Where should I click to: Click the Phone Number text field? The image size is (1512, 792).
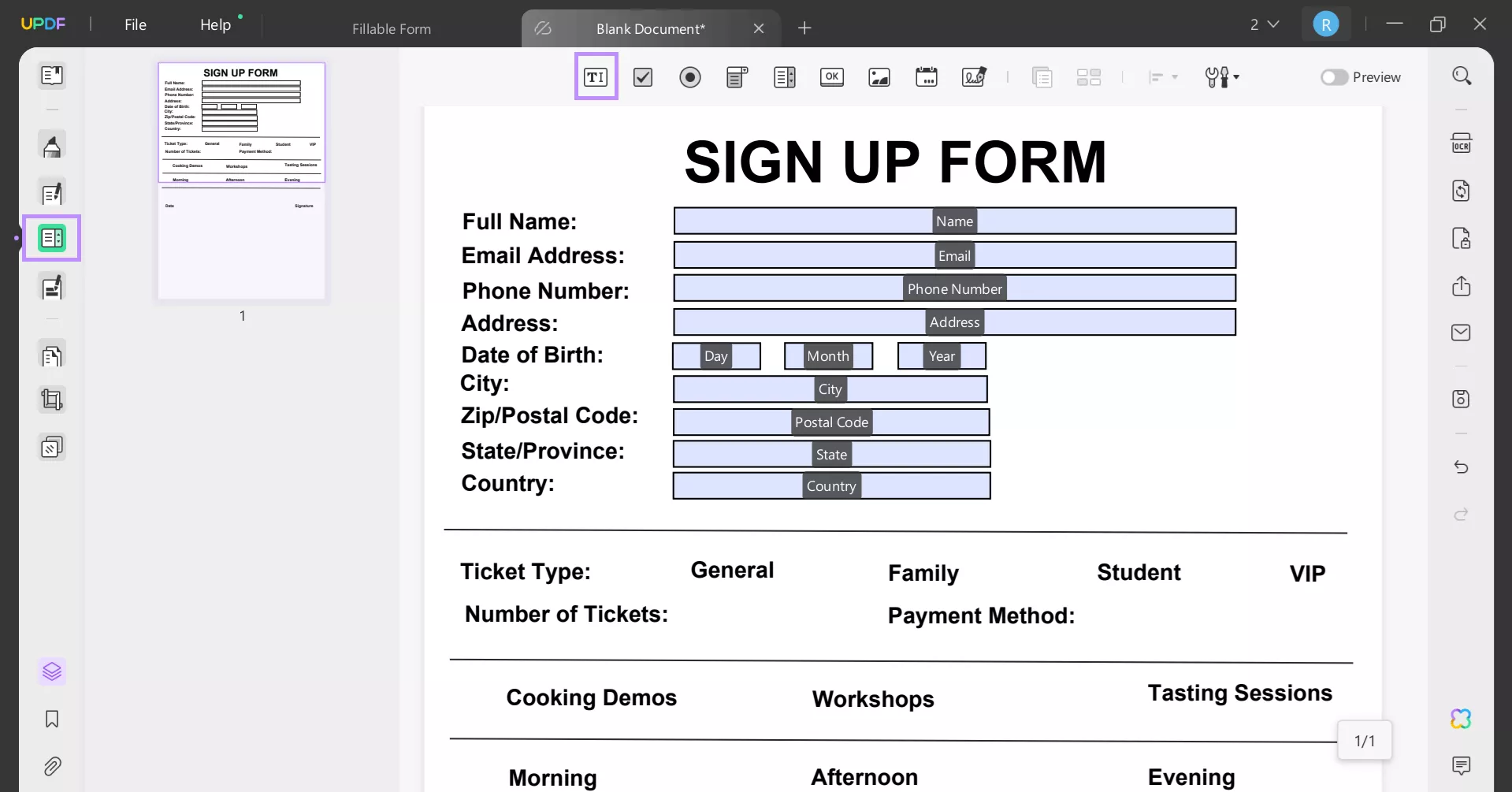pyautogui.click(x=955, y=288)
